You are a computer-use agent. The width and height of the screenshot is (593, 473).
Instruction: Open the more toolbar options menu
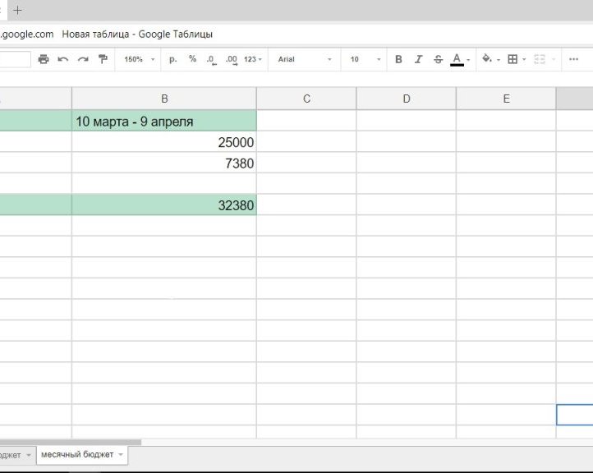573,59
